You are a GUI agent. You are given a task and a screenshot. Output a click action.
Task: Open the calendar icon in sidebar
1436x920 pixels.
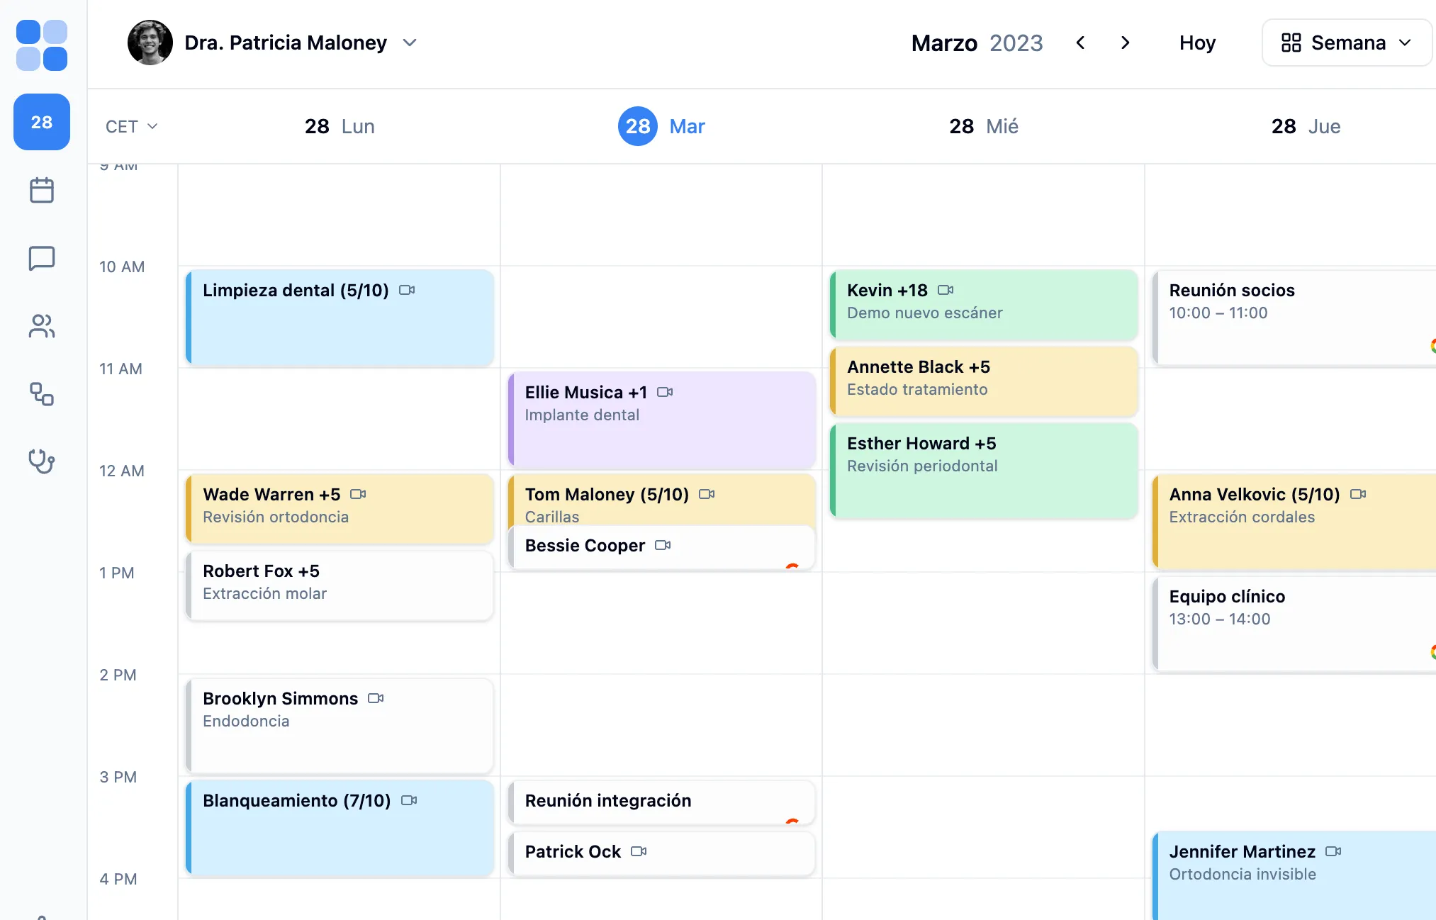[42, 190]
